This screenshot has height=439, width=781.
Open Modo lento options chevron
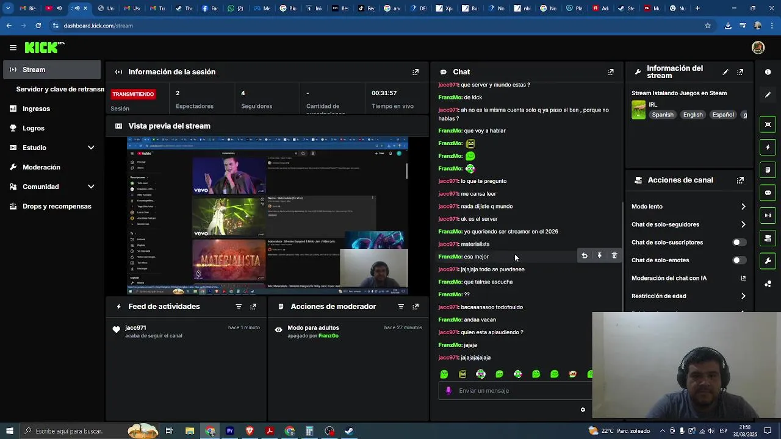point(743,207)
